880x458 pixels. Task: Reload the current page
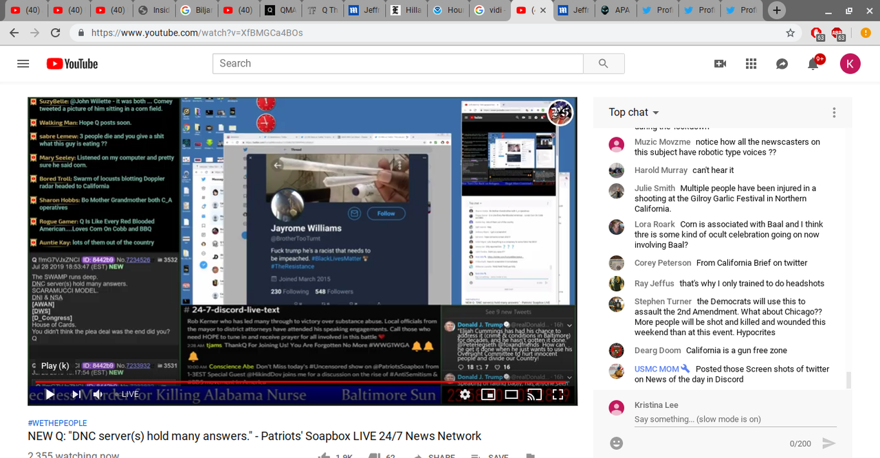(56, 33)
